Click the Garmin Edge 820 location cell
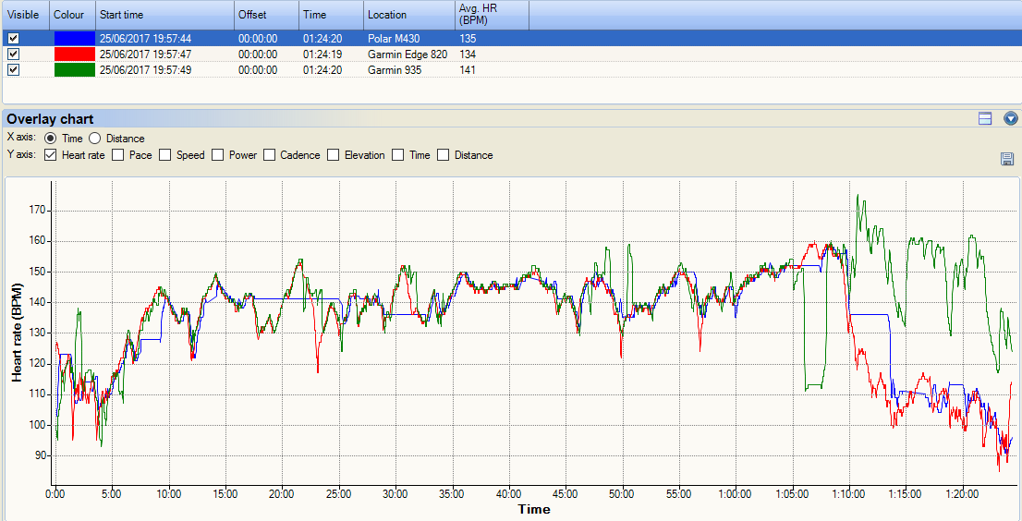Image resolution: width=1022 pixels, height=521 pixels. coord(408,55)
